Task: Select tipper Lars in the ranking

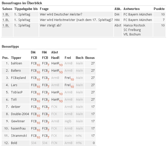Action: pyautogui.click(x=14, y=85)
